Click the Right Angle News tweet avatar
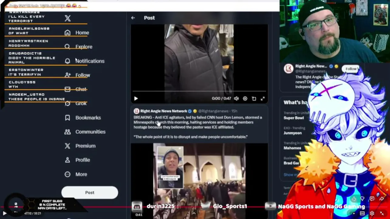 [x=136, y=111]
